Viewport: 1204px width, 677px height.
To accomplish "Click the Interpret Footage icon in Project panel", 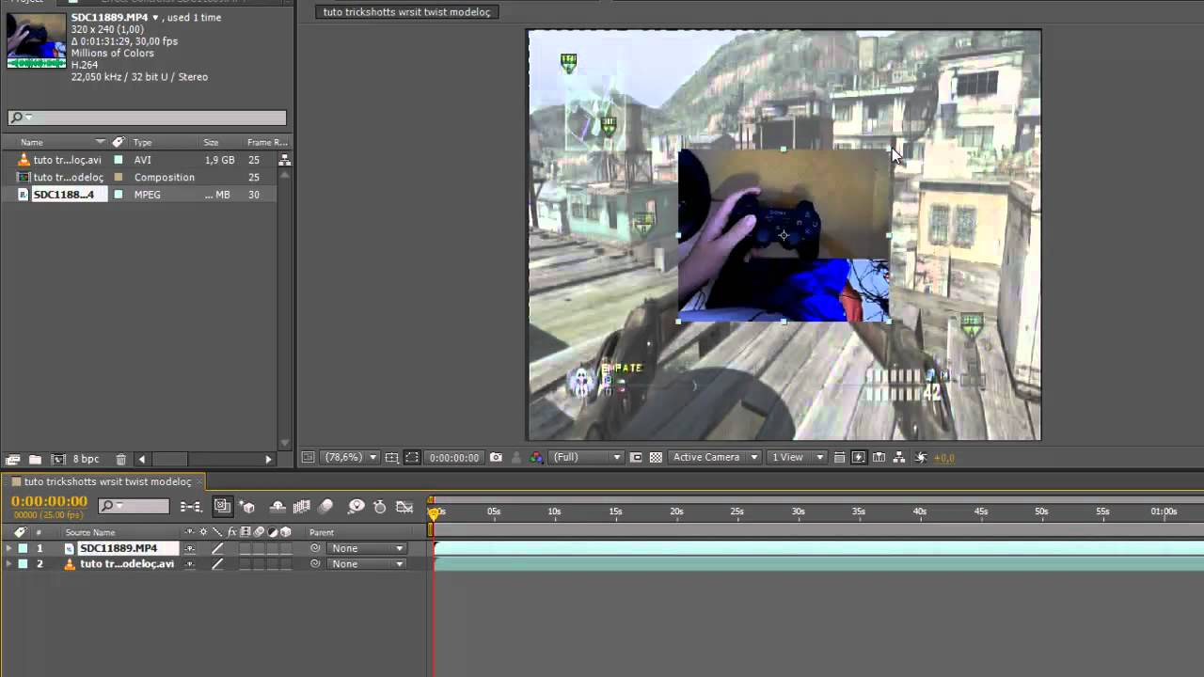I will (x=12, y=459).
